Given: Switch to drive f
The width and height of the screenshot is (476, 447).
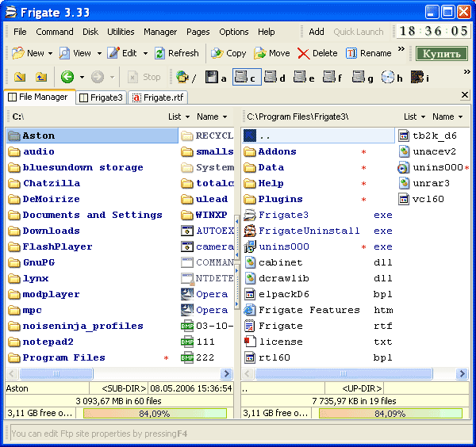Looking at the screenshot, I should click(332, 78).
